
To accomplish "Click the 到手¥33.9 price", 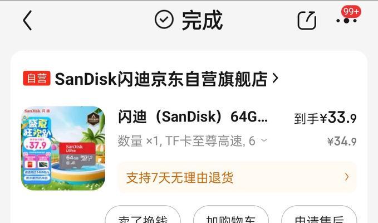I will [325, 118].
